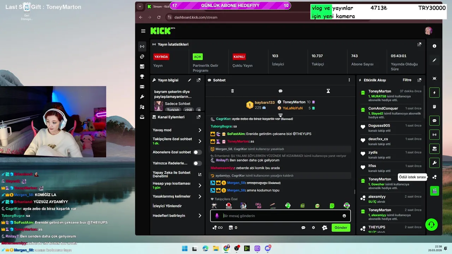Screen dimensions: 452x254
Task: Click the purple microphone icon in message box
Action: [x=217, y=216]
